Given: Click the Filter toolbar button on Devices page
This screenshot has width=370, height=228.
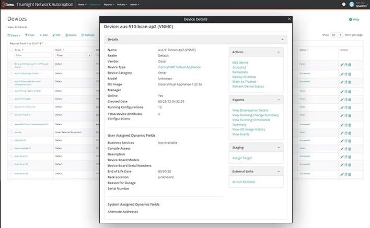Looking at the screenshot, I should (x=30, y=35).
